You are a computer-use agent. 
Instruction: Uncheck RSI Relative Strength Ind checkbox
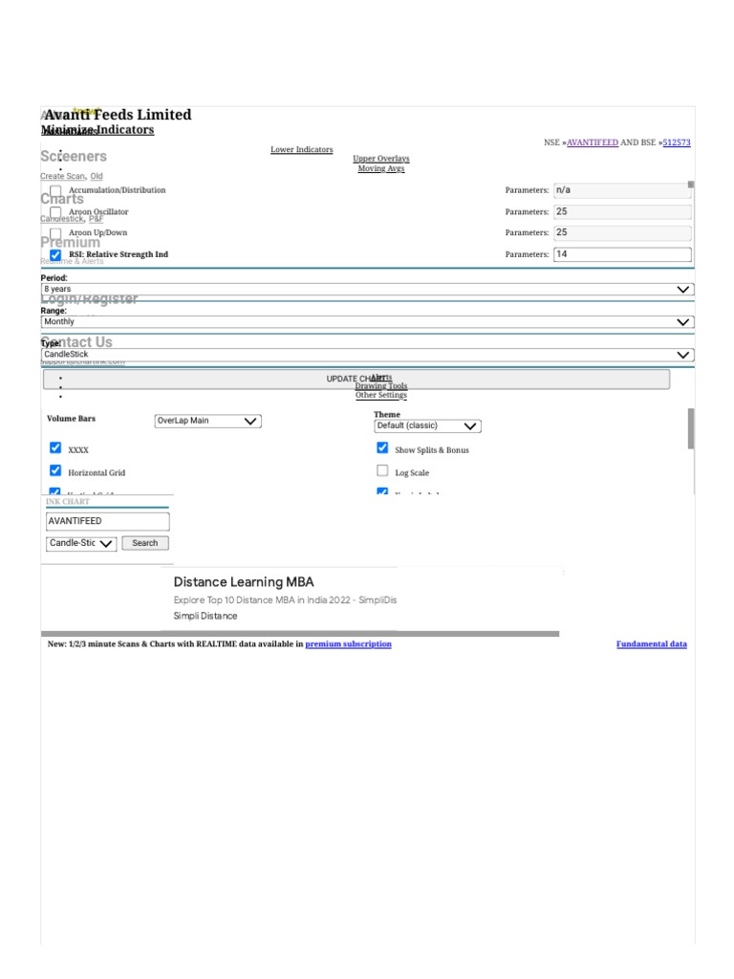55,254
